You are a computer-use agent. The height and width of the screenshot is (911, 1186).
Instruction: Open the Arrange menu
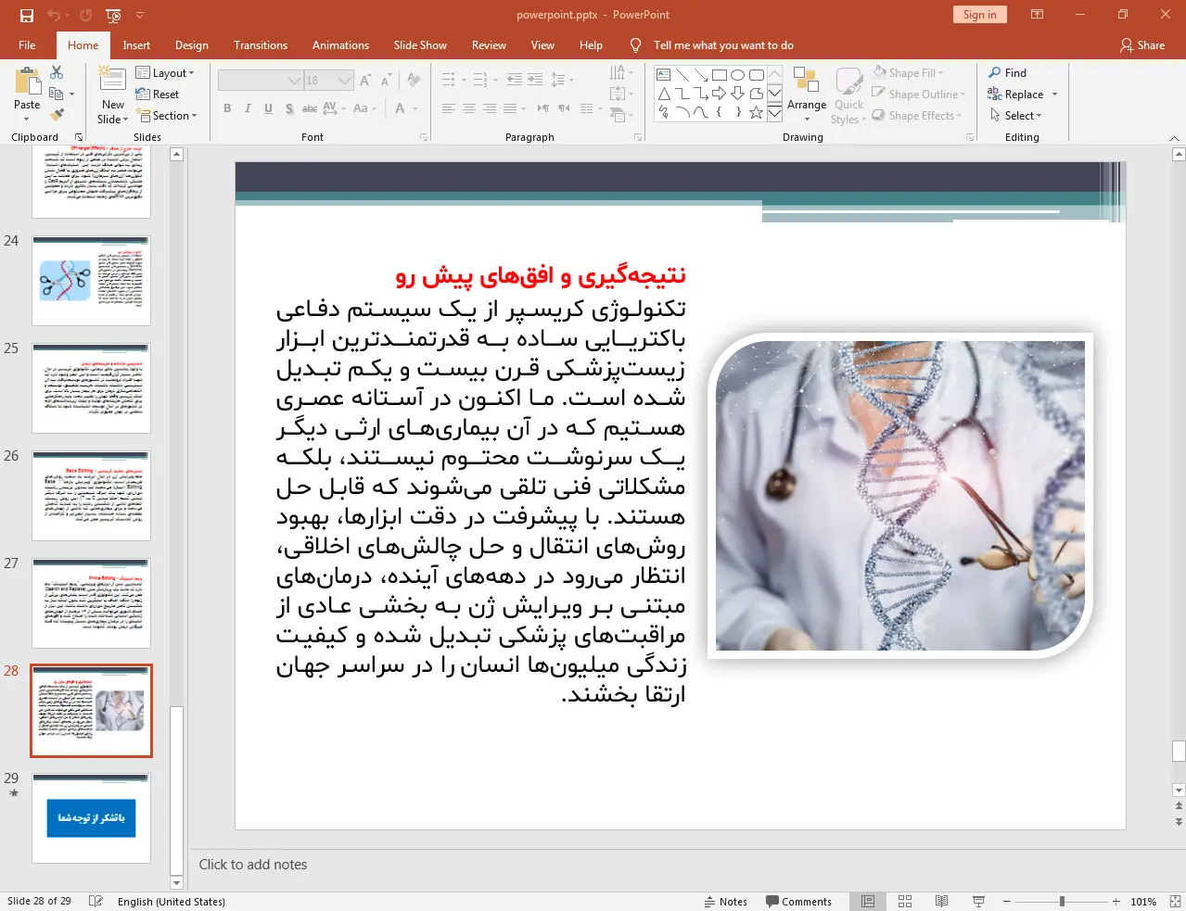(806, 95)
